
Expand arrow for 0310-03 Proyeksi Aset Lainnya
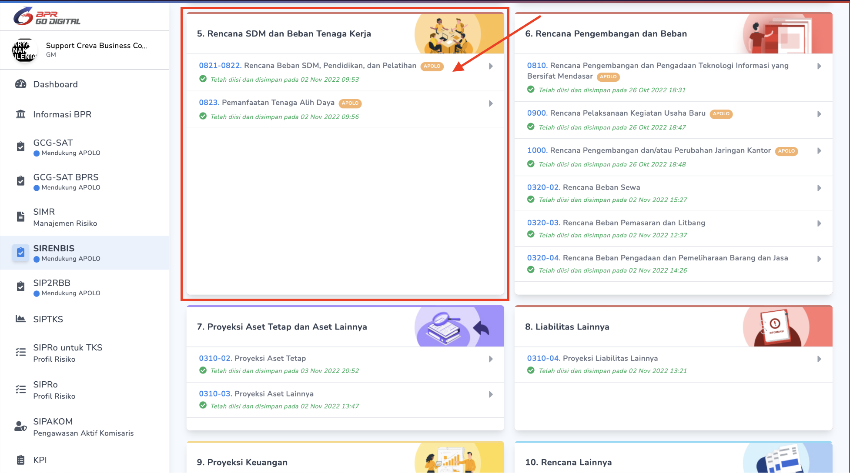pos(491,394)
